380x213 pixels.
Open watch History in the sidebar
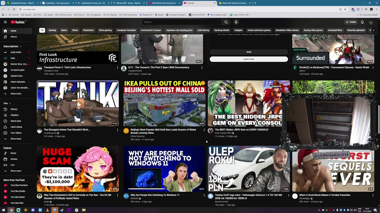pyautogui.click(x=18, y=109)
